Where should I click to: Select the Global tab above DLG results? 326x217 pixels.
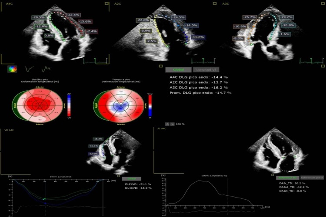coord(179,69)
